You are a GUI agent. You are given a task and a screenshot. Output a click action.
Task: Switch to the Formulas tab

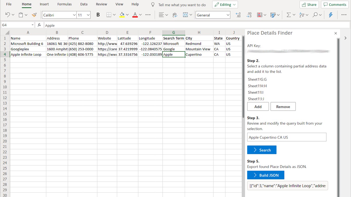(x=64, y=4)
